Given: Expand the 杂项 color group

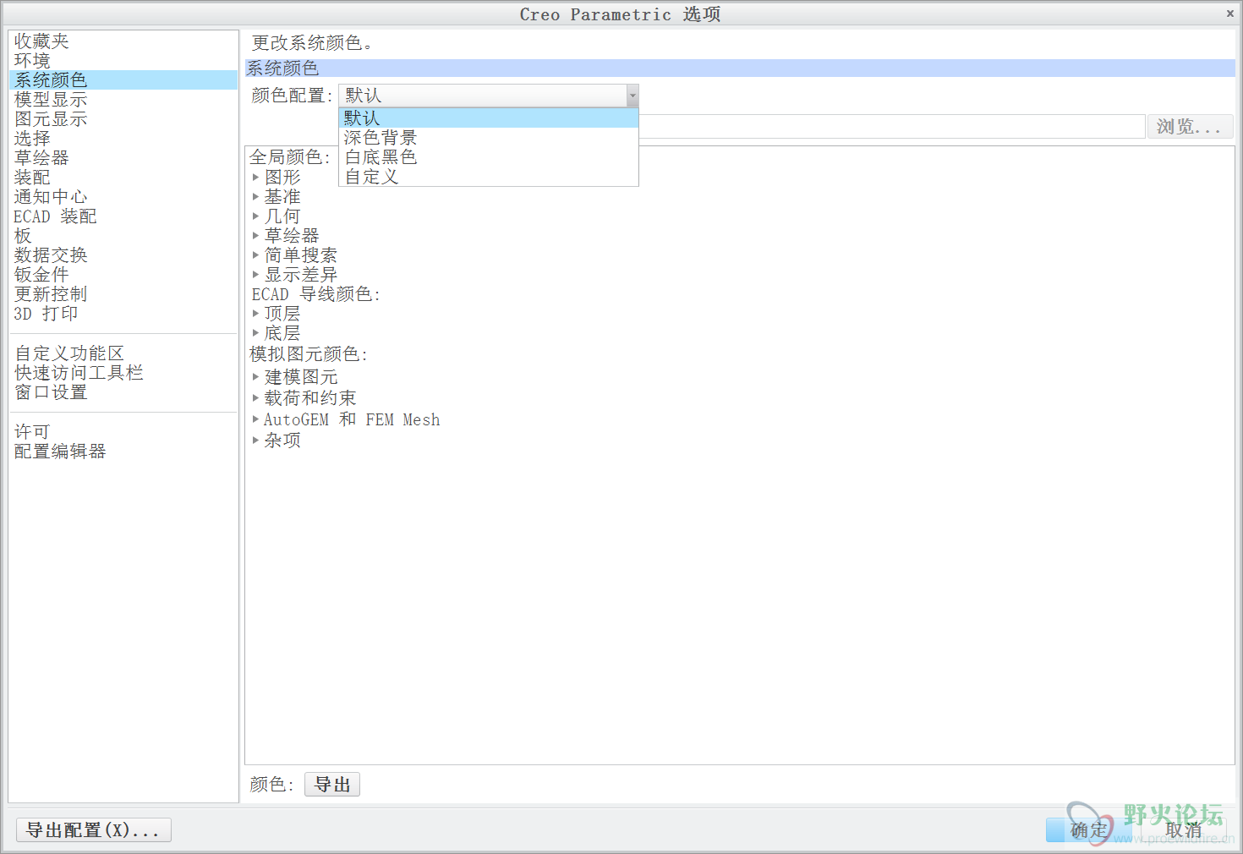Looking at the screenshot, I should coord(255,440).
